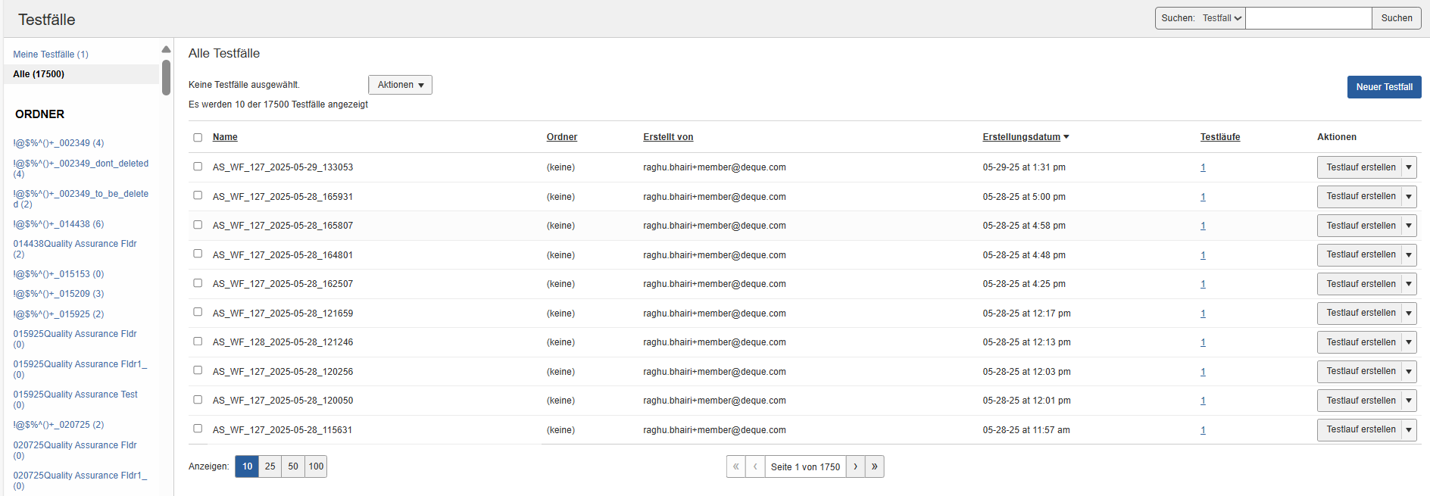Click the sort arrow beside Erstellungsdatum
Image resolution: width=1430 pixels, height=496 pixels.
(1066, 137)
